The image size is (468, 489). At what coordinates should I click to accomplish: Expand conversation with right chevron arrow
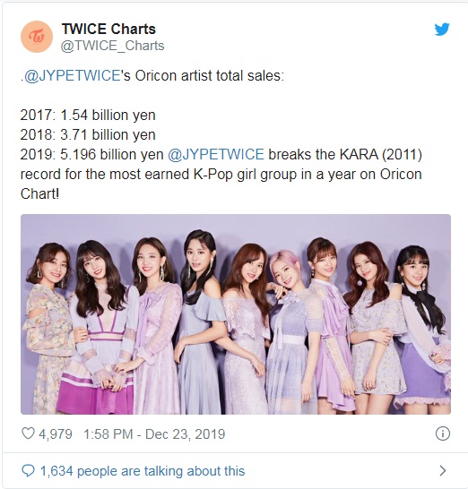tap(442, 470)
